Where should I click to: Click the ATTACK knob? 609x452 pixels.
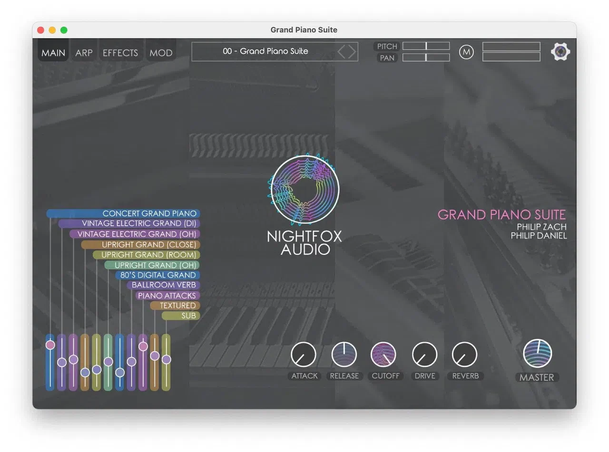[304, 355]
